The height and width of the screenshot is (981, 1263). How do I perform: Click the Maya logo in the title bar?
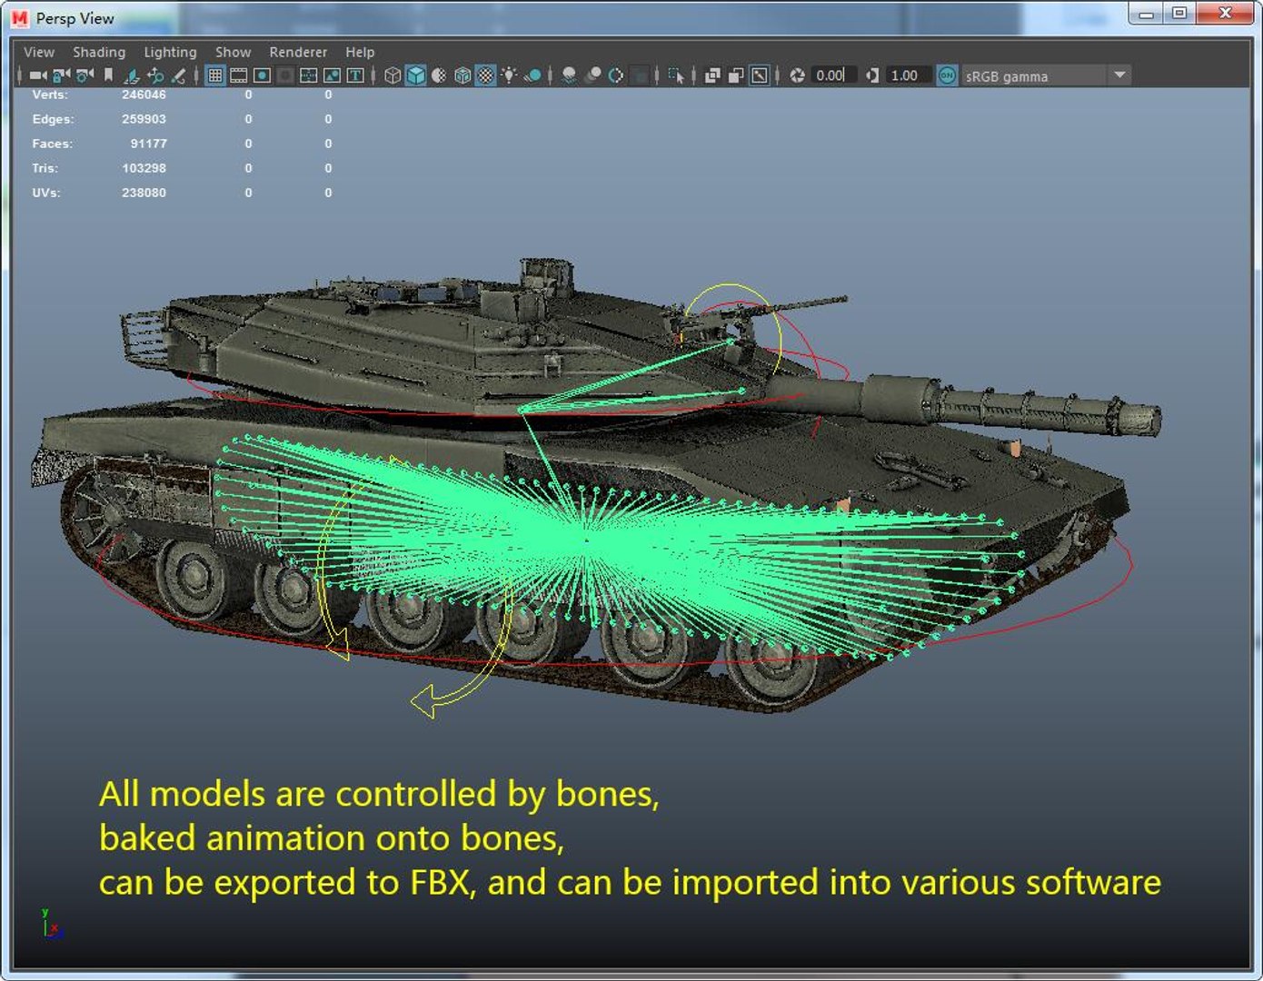click(19, 18)
